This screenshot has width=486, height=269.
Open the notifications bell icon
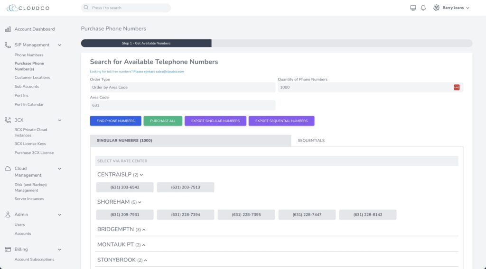click(x=423, y=8)
